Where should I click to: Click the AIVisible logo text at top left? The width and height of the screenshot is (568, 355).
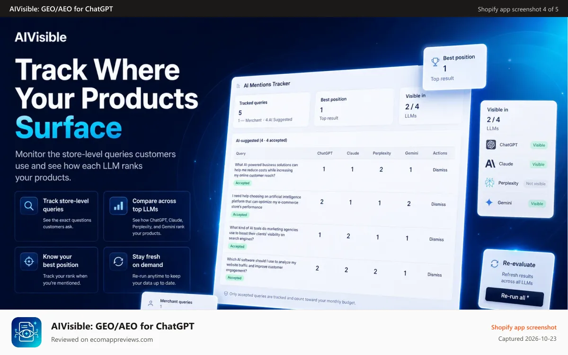(41, 37)
